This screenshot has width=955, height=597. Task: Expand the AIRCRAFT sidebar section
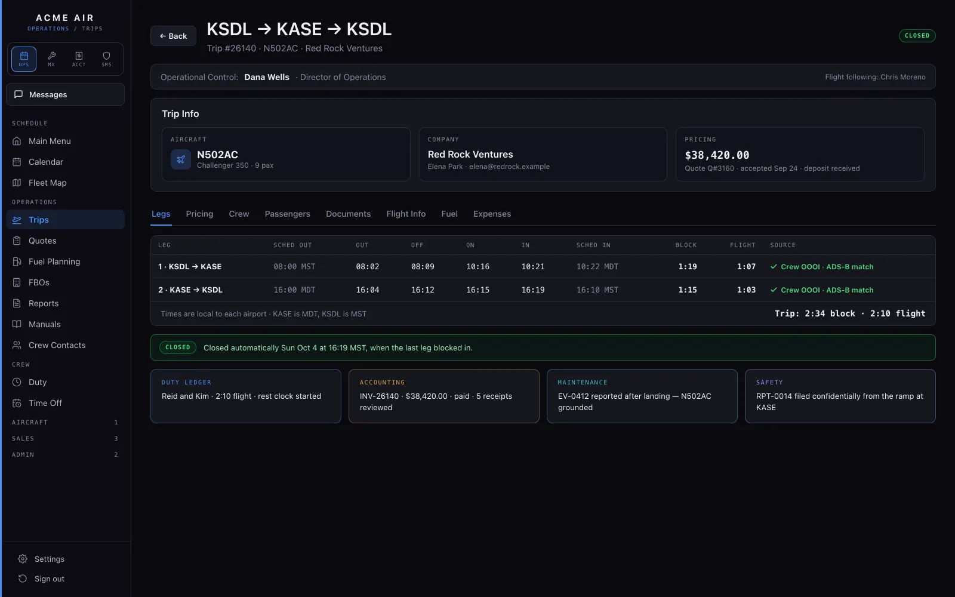[x=66, y=422]
